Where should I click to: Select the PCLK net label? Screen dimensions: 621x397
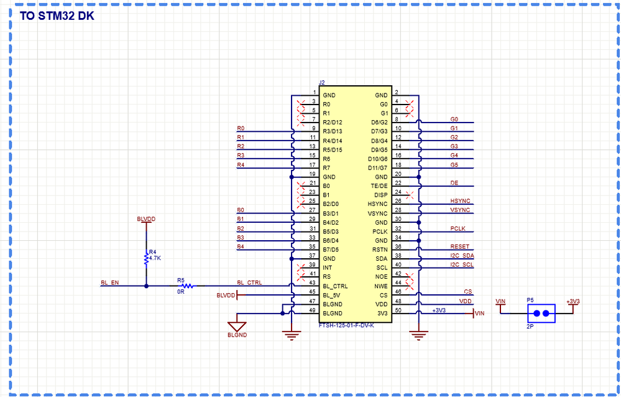458,229
